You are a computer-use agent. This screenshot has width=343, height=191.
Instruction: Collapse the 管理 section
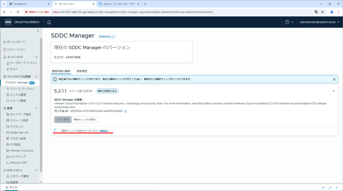coord(36,108)
